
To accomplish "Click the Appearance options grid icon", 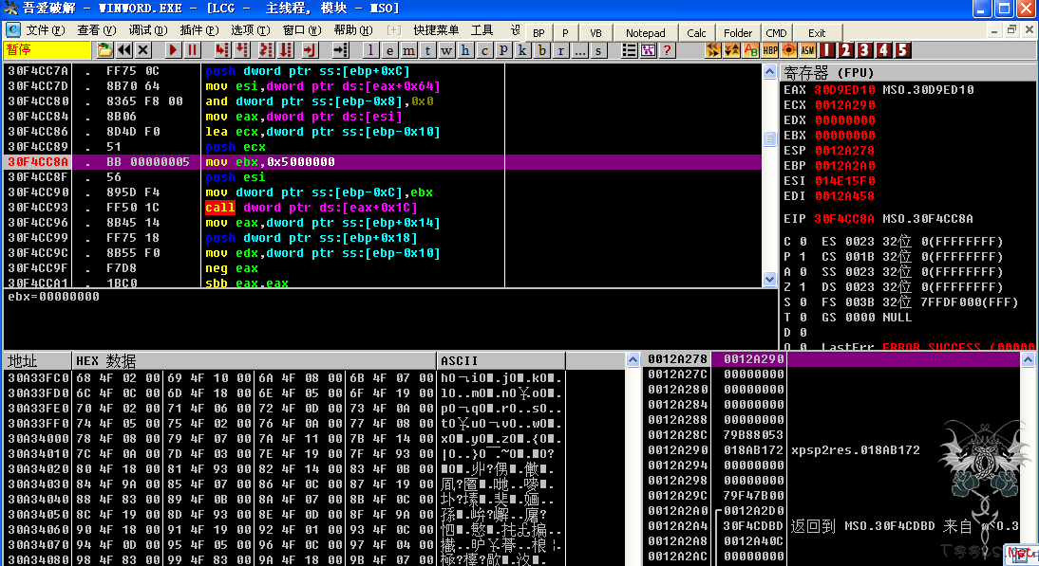I will (x=648, y=50).
